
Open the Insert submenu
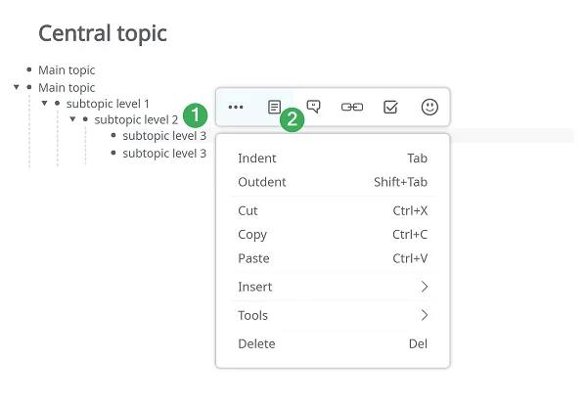pos(333,287)
